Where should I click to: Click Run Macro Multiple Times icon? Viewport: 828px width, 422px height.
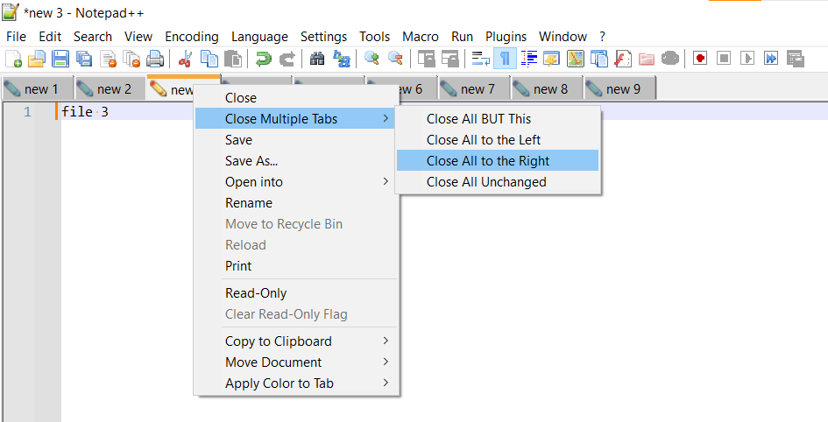point(771,58)
